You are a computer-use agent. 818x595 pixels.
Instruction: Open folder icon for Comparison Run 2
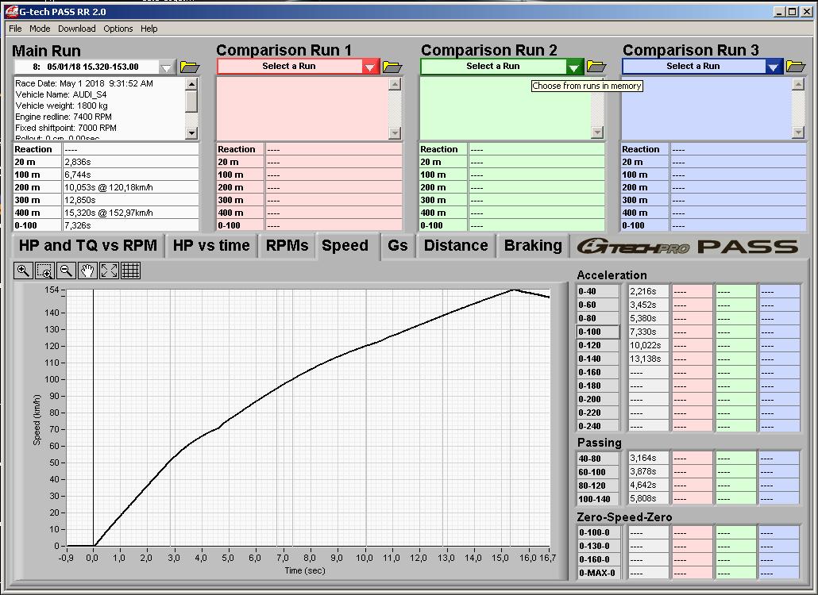click(x=596, y=67)
